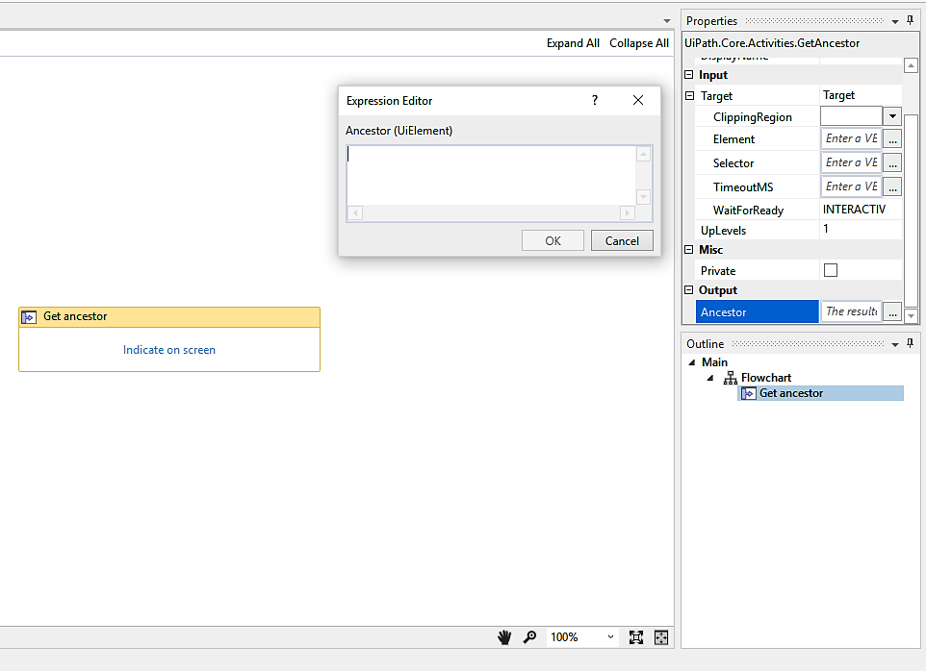Screen dimensions: 926x671
Task: Open Selector ellipsis editor button
Action: tap(892, 163)
